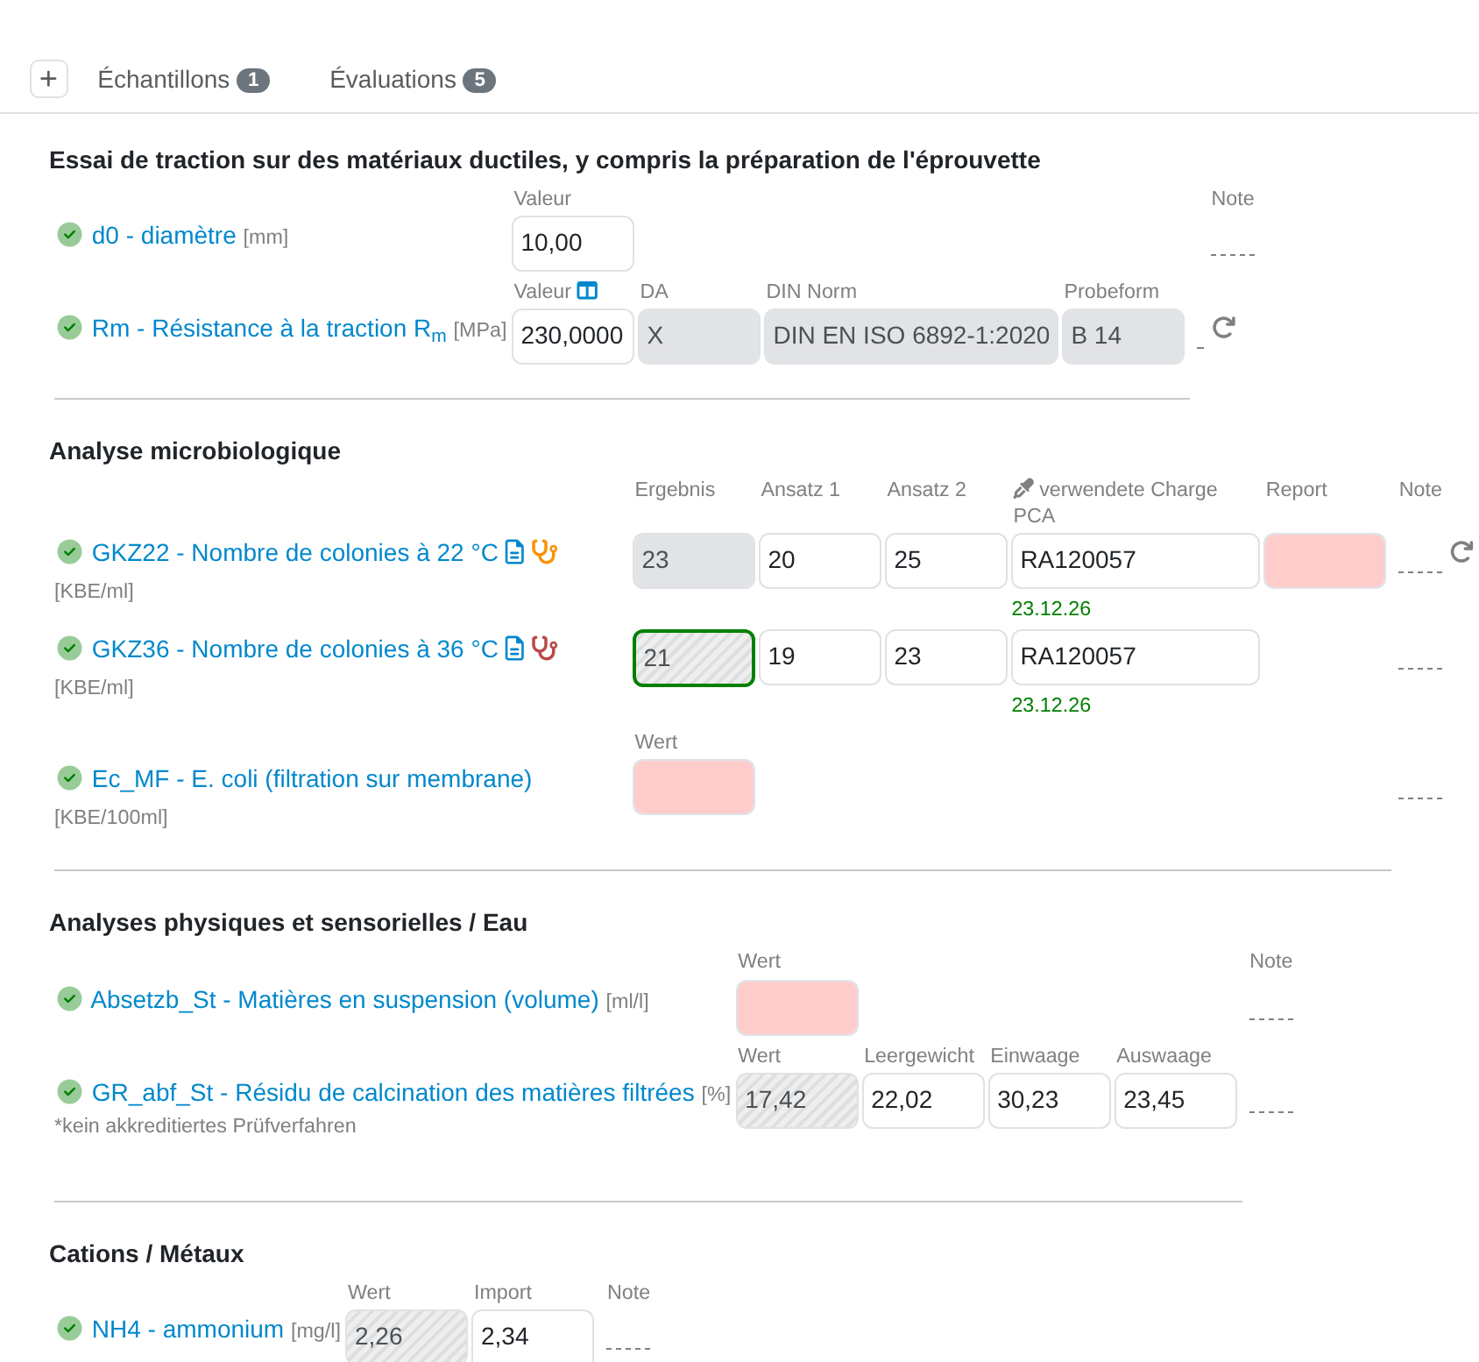Open the document icon for GKZ22
Image resolution: width=1479 pixels, height=1362 pixels.
pos(515,552)
